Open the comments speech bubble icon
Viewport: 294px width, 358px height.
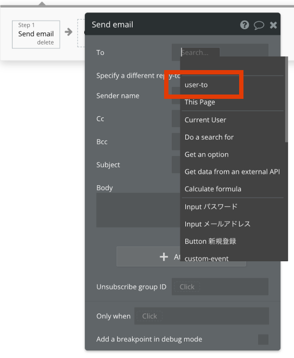[259, 25]
